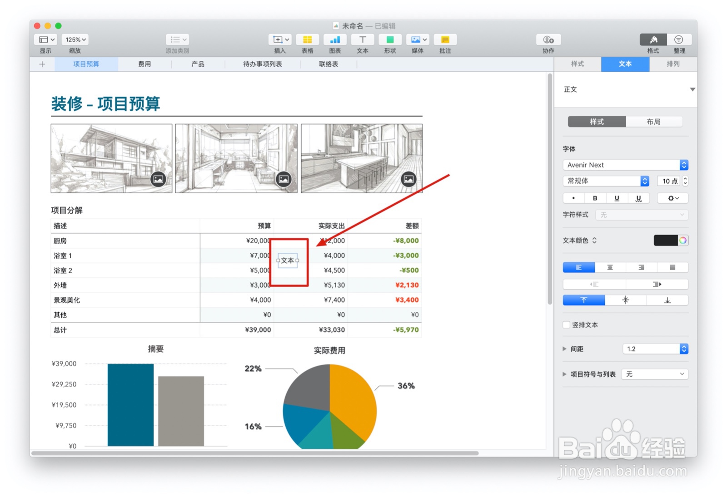Open the 125% zoom dropdown

75,39
